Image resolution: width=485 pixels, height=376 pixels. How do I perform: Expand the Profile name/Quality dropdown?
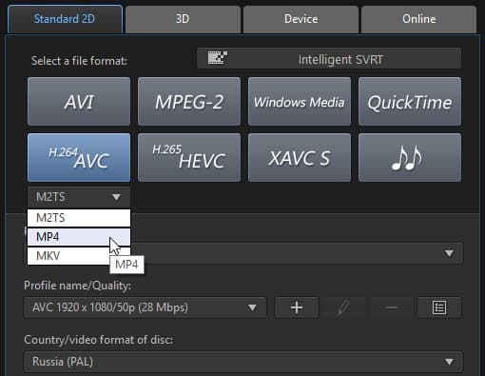pyautogui.click(x=145, y=307)
